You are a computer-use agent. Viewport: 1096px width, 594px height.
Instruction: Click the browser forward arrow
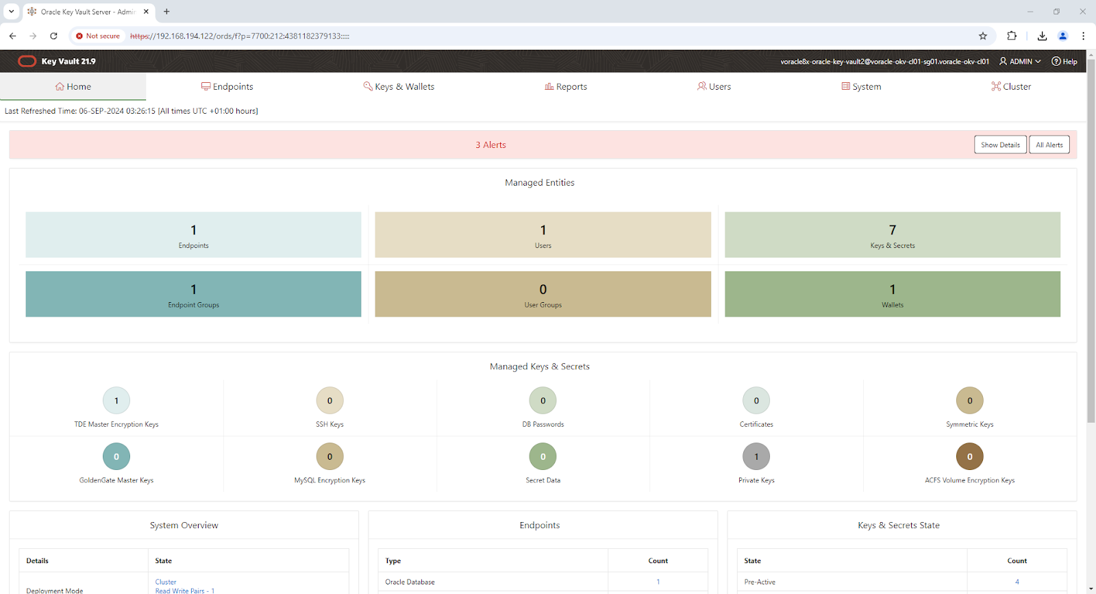33,36
